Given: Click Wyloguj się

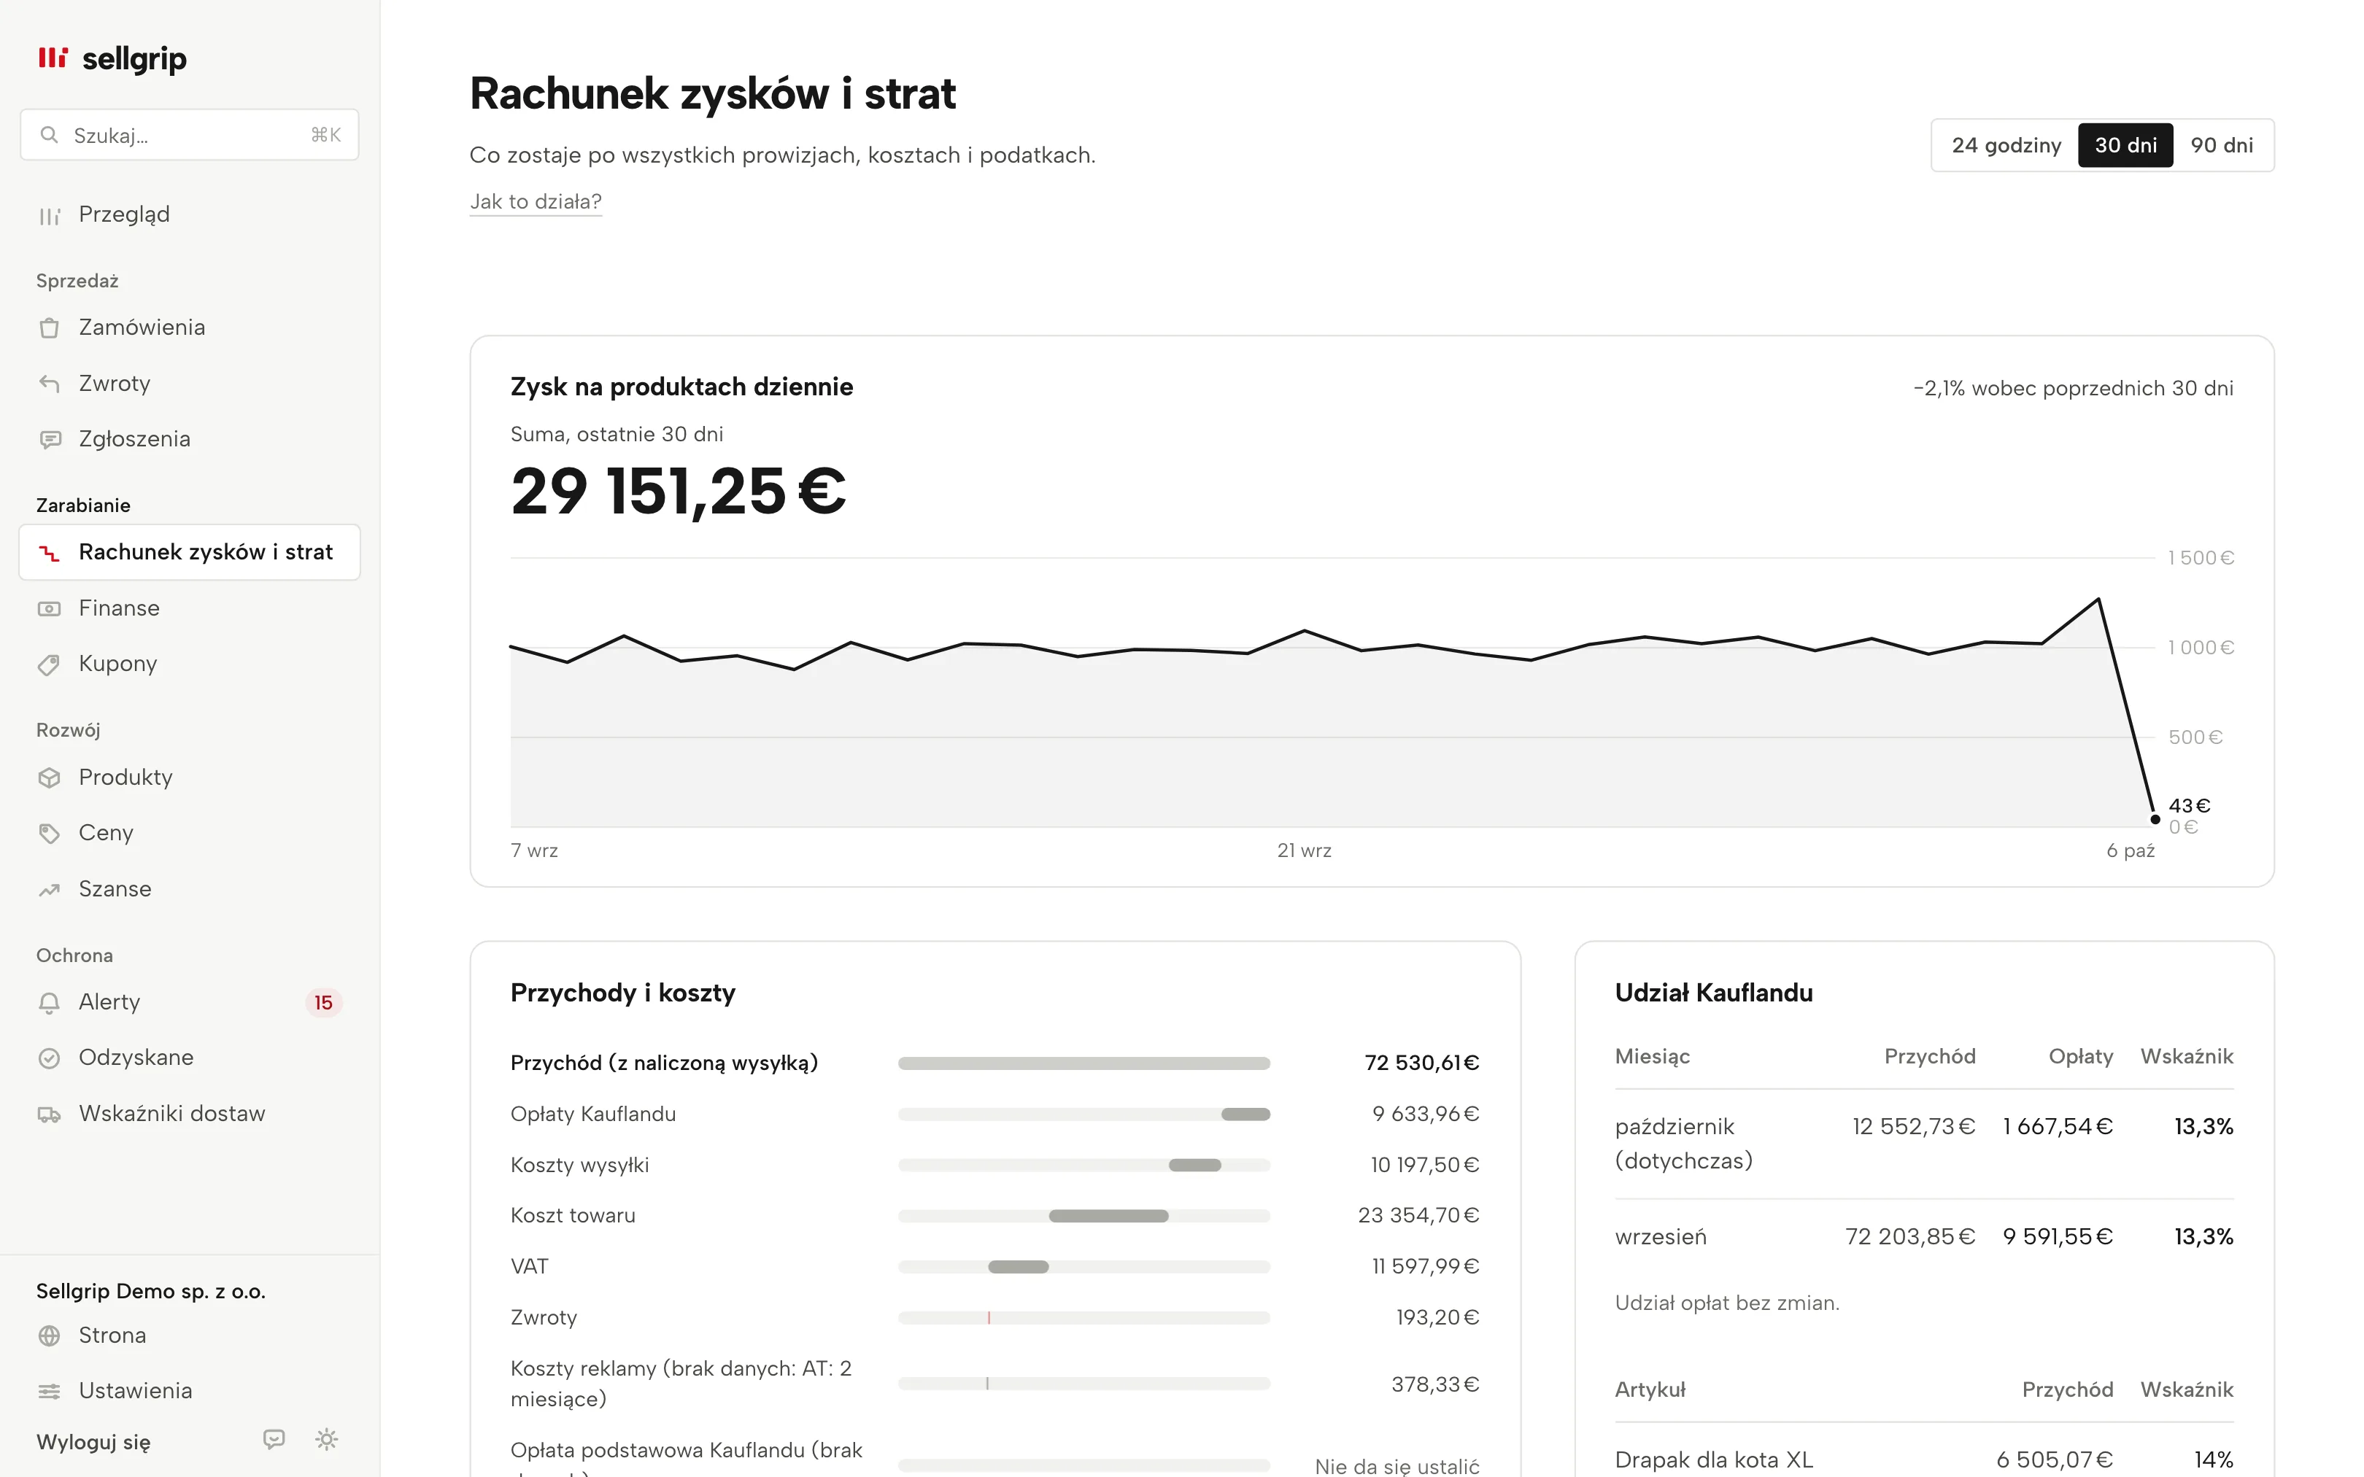Looking at the screenshot, I should click(94, 1442).
